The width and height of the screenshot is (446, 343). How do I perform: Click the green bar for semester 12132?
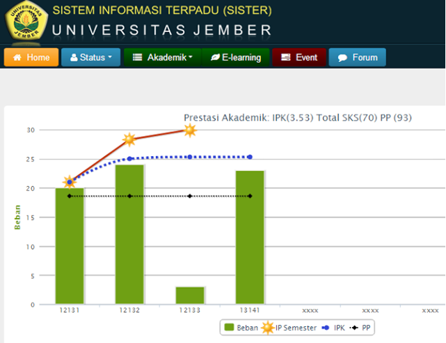point(129,234)
